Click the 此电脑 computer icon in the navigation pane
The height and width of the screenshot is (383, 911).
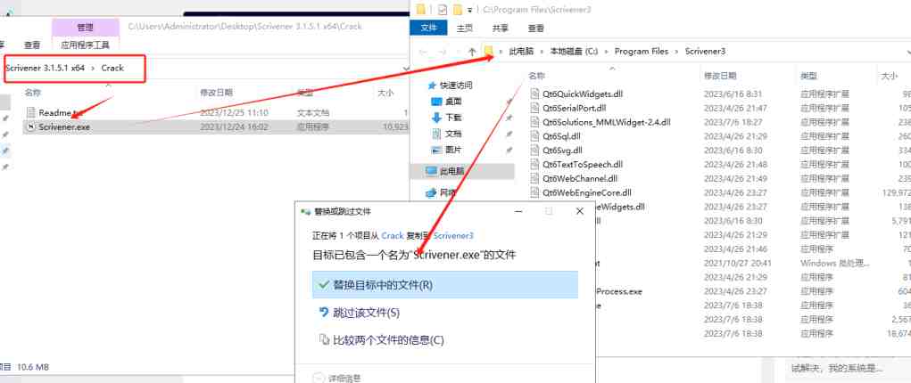pyautogui.click(x=431, y=171)
